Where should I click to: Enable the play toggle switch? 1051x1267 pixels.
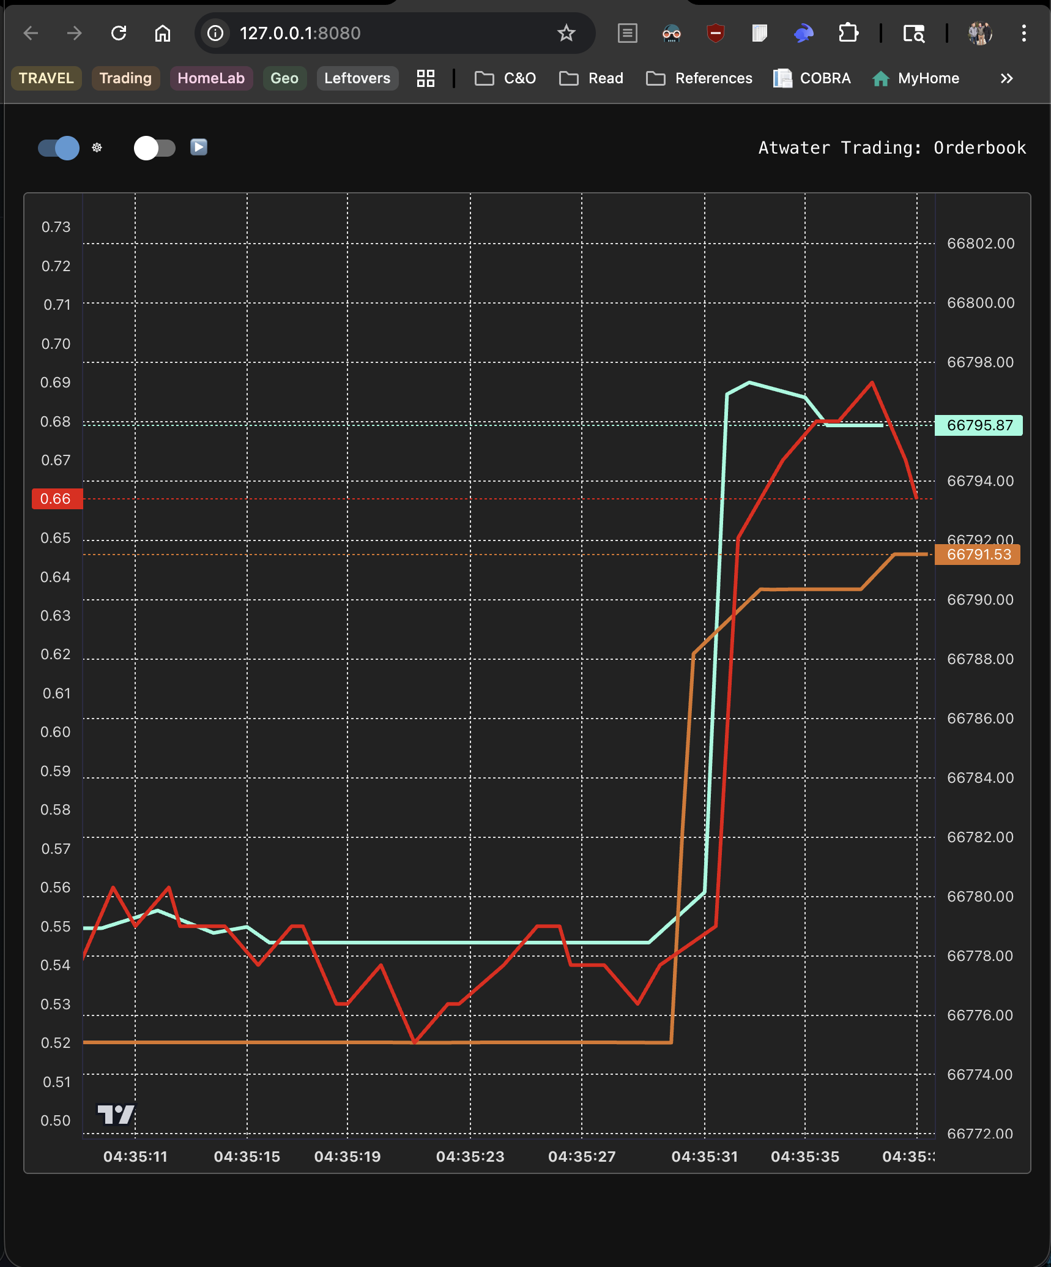(x=154, y=148)
